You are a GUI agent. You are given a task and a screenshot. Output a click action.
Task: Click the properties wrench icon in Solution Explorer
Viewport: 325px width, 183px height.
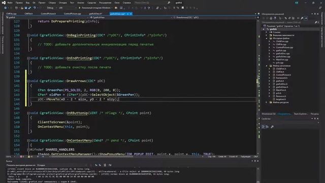coord(302,18)
